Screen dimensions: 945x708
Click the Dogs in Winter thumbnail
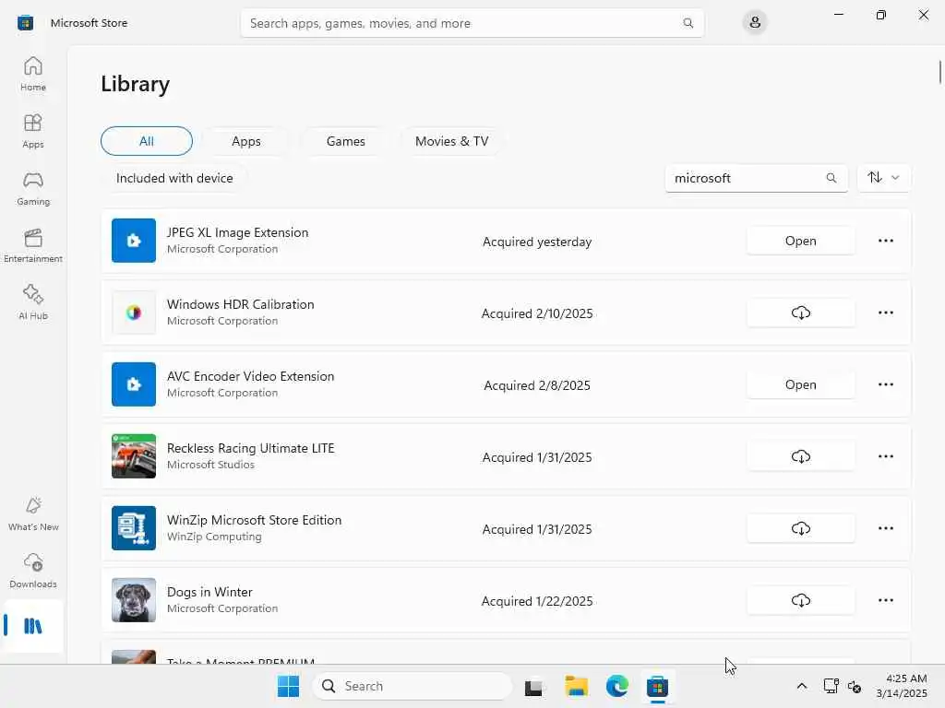[134, 600]
